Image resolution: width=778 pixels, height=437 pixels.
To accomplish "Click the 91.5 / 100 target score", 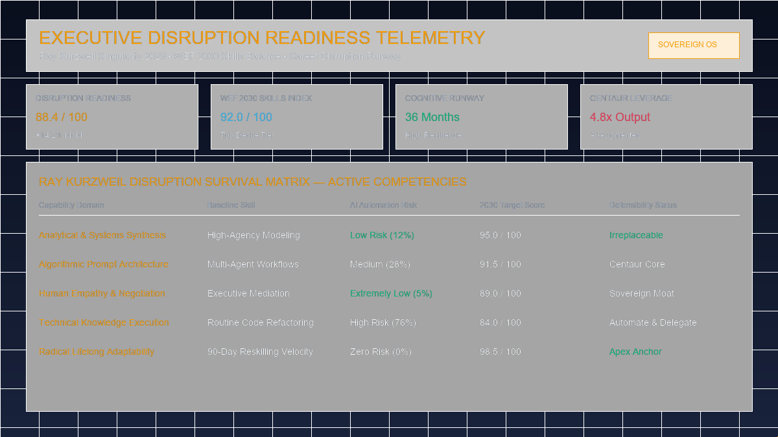I will [x=501, y=264].
